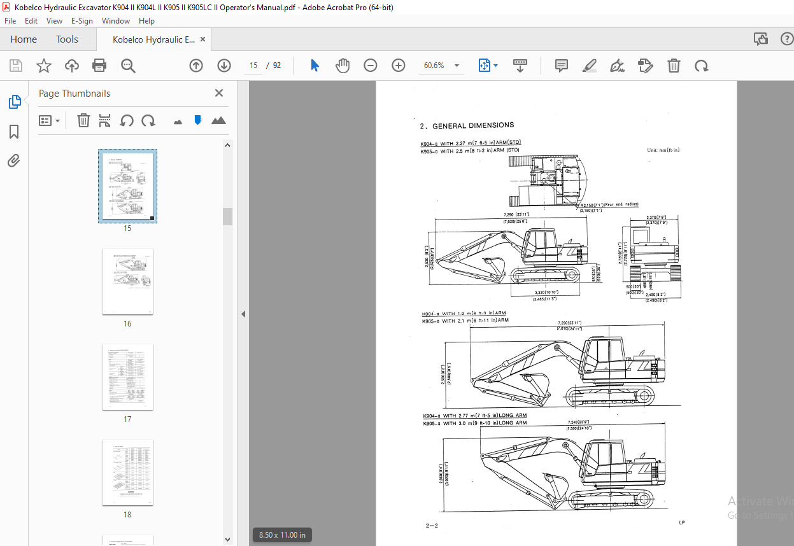Go to previous page arrow
The image size is (794, 546).
196,66
